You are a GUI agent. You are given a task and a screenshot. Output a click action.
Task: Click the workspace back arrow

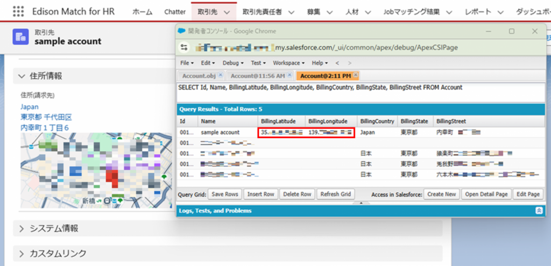pos(337,63)
